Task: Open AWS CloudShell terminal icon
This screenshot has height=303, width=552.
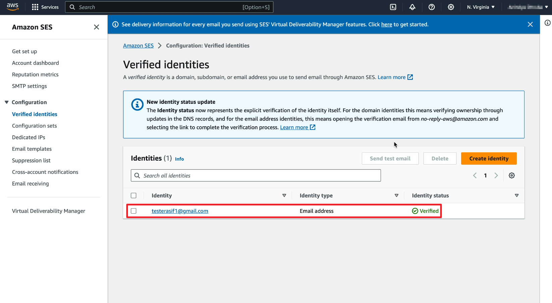Action: point(393,7)
